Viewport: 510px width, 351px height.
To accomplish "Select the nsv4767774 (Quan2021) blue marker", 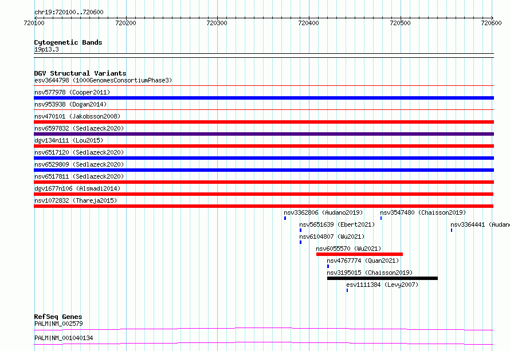I will pyautogui.click(x=328, y=266).
